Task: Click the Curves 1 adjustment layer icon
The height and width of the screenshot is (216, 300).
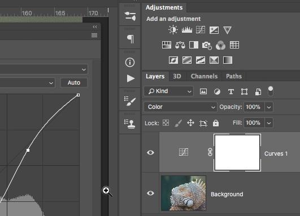Action: click(x=184, y=152)
